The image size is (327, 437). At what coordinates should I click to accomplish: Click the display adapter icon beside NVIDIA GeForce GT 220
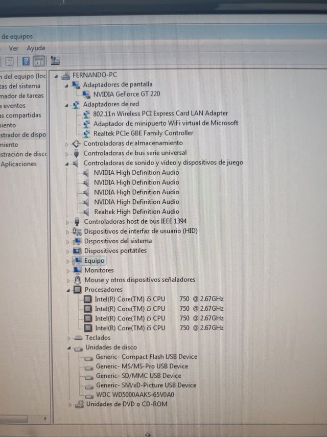86,94
